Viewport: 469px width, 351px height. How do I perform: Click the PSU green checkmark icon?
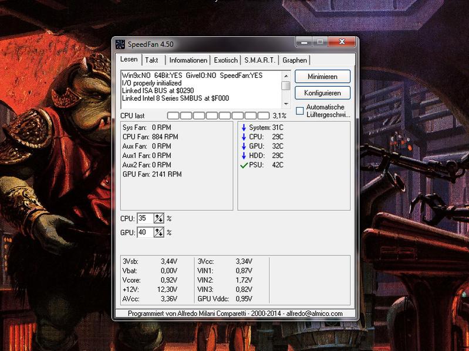[x=244, y=165]
